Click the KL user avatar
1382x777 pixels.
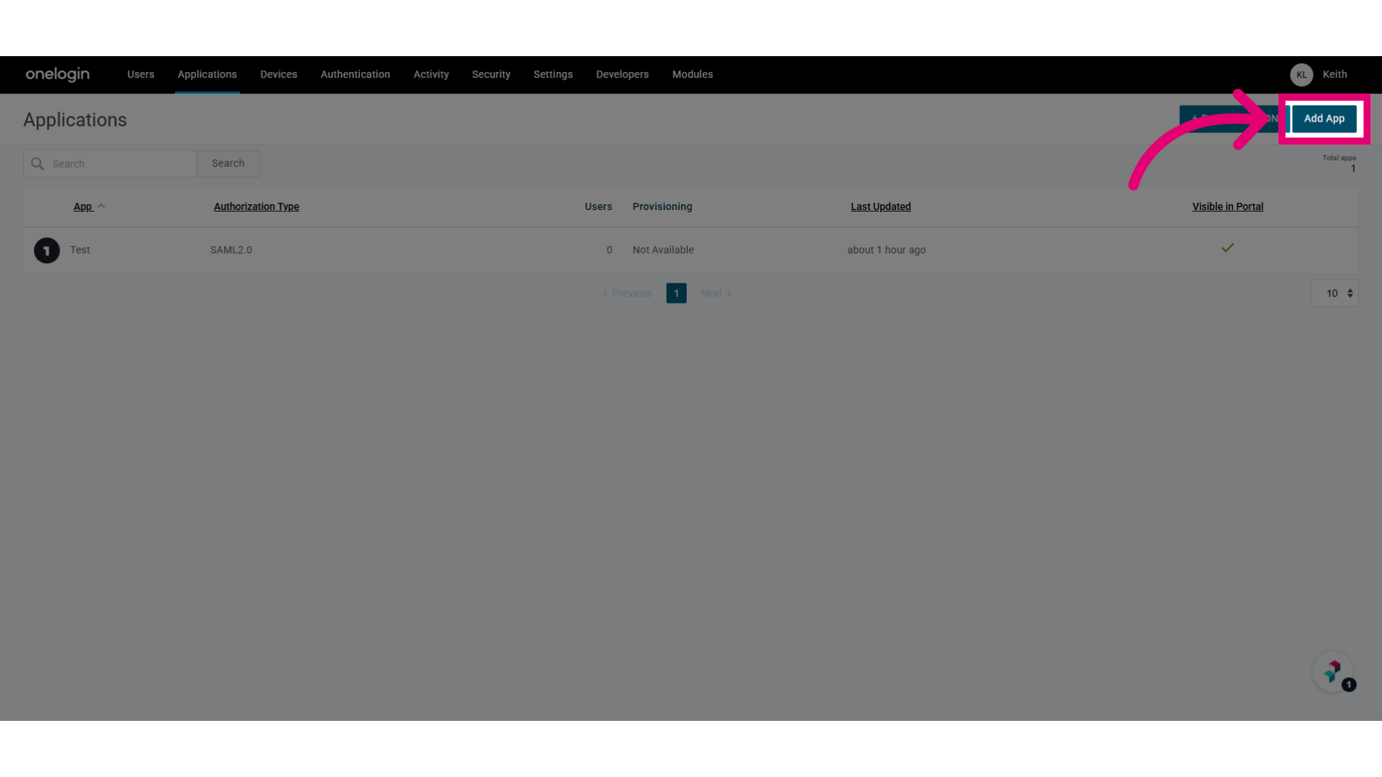pos(1301,75)
